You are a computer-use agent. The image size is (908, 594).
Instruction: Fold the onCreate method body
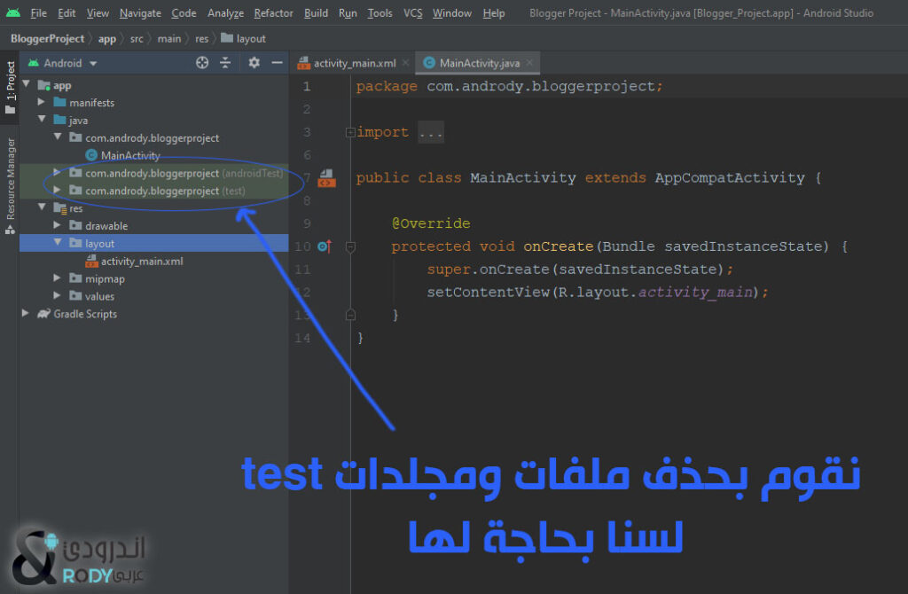pos(350,246)
